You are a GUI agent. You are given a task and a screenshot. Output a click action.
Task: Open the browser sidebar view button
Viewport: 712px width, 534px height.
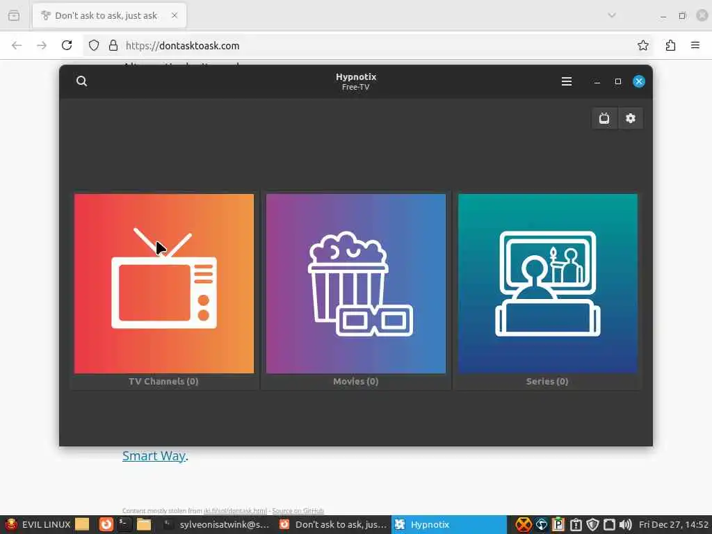point(14,15)
